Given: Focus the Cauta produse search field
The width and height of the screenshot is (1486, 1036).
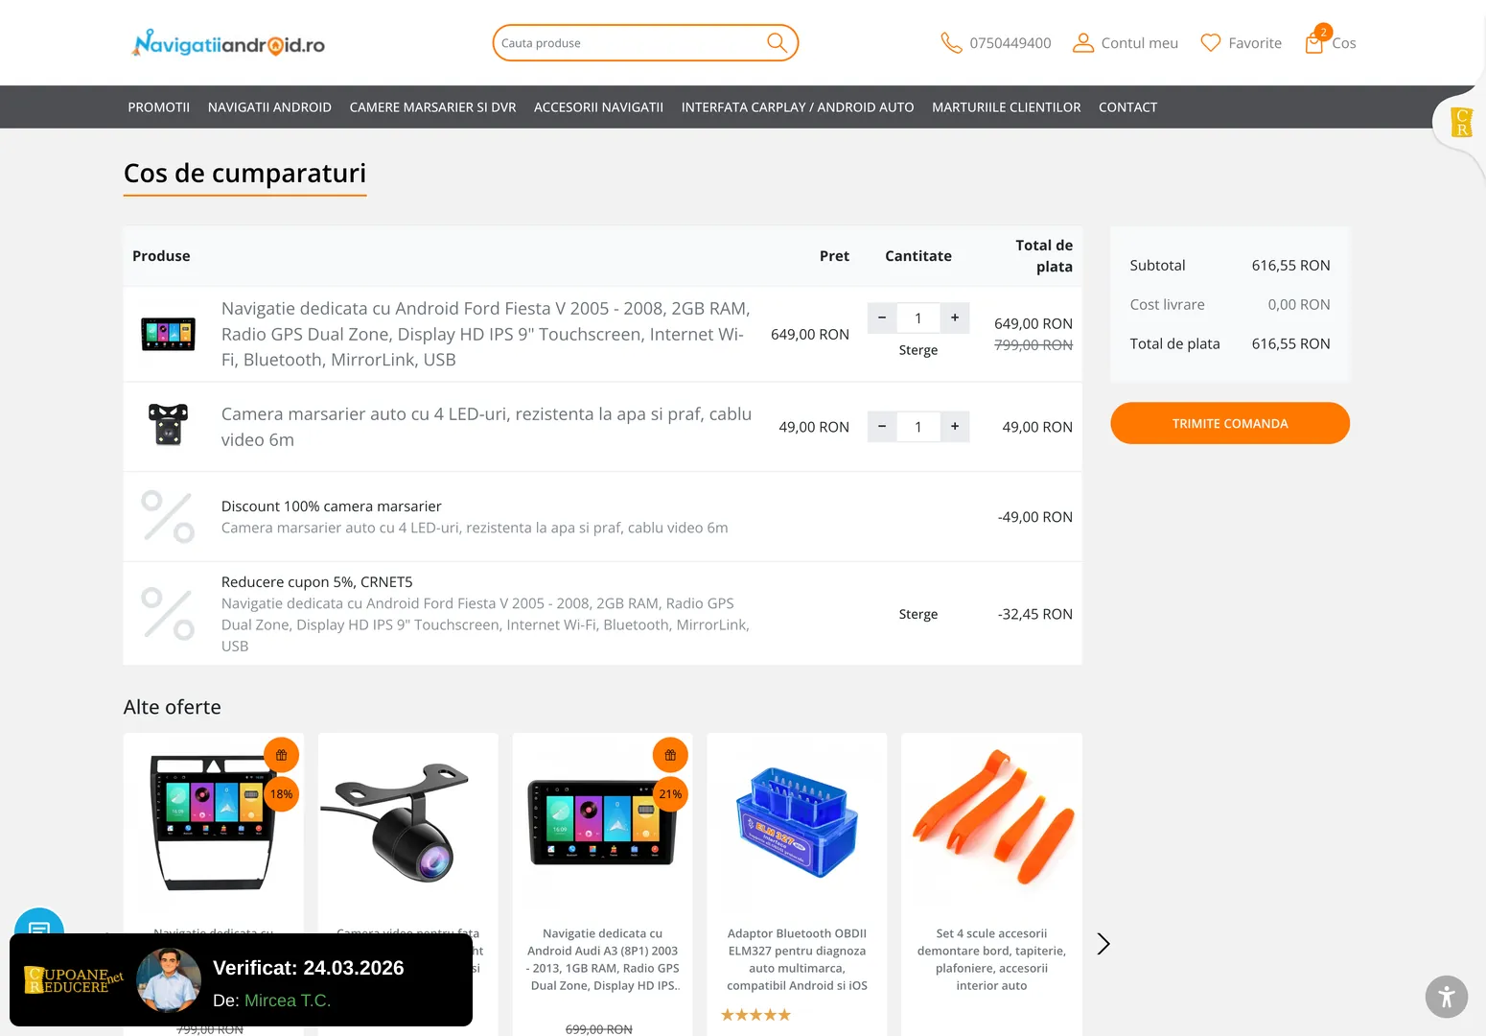Looking at the screenshot, I should tap(631, 43).
